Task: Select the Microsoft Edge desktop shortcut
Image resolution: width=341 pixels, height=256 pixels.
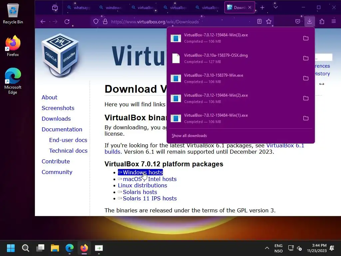Action: pyautogui.click(x=13, y=81)
